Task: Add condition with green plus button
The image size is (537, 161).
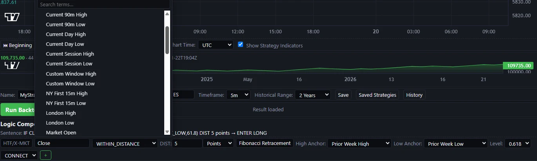Action: tap(45, 156)
